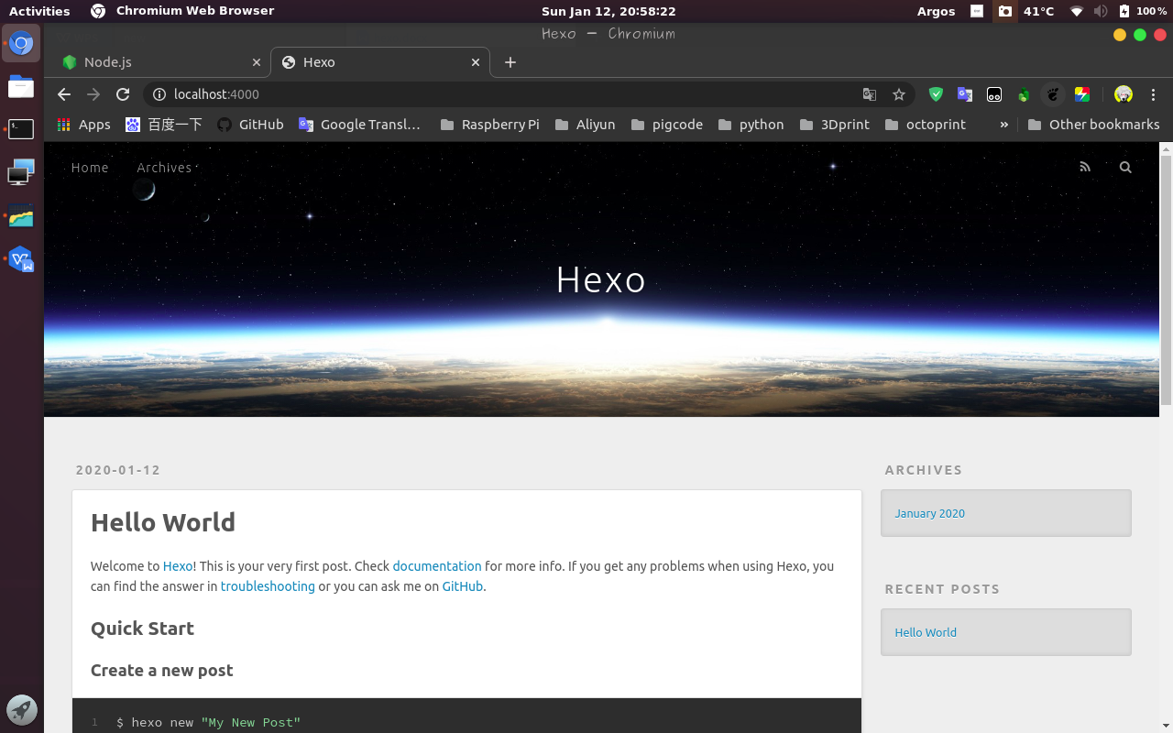Viewport: 1173px width, 733px height.
Task: Open Hello World under Recent Posts
Action: click(926, 632)
